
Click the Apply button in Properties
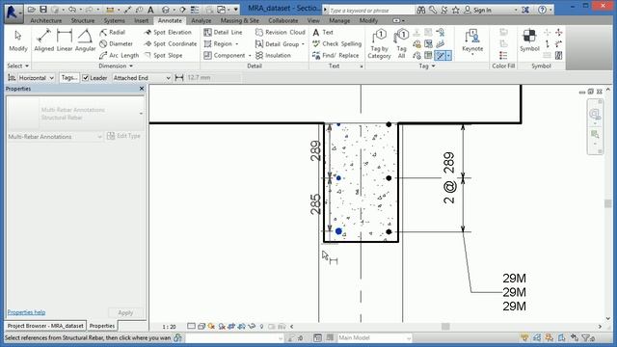(x=125, y=312)
